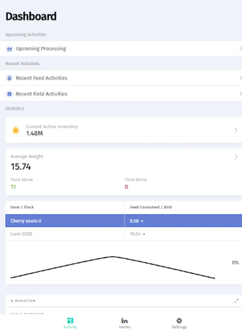Switch to the Farms tab label
Viewport: 242px width, 332px height.
[x=125, y=327]
